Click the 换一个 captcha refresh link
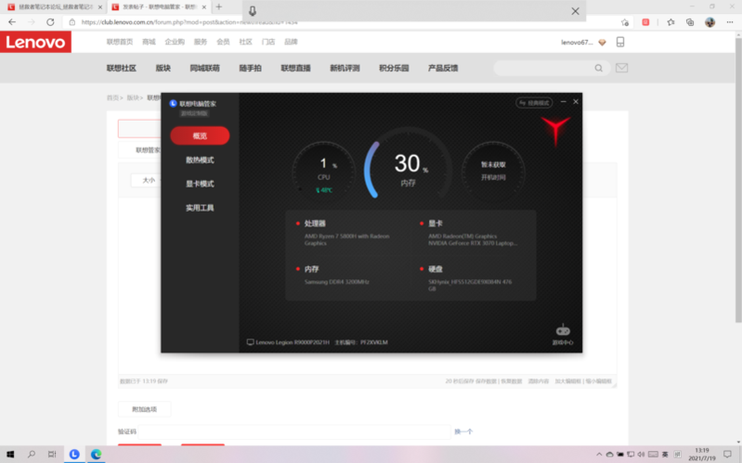Image resolution: width=742 pixels, height=463 pixels. 463,431
